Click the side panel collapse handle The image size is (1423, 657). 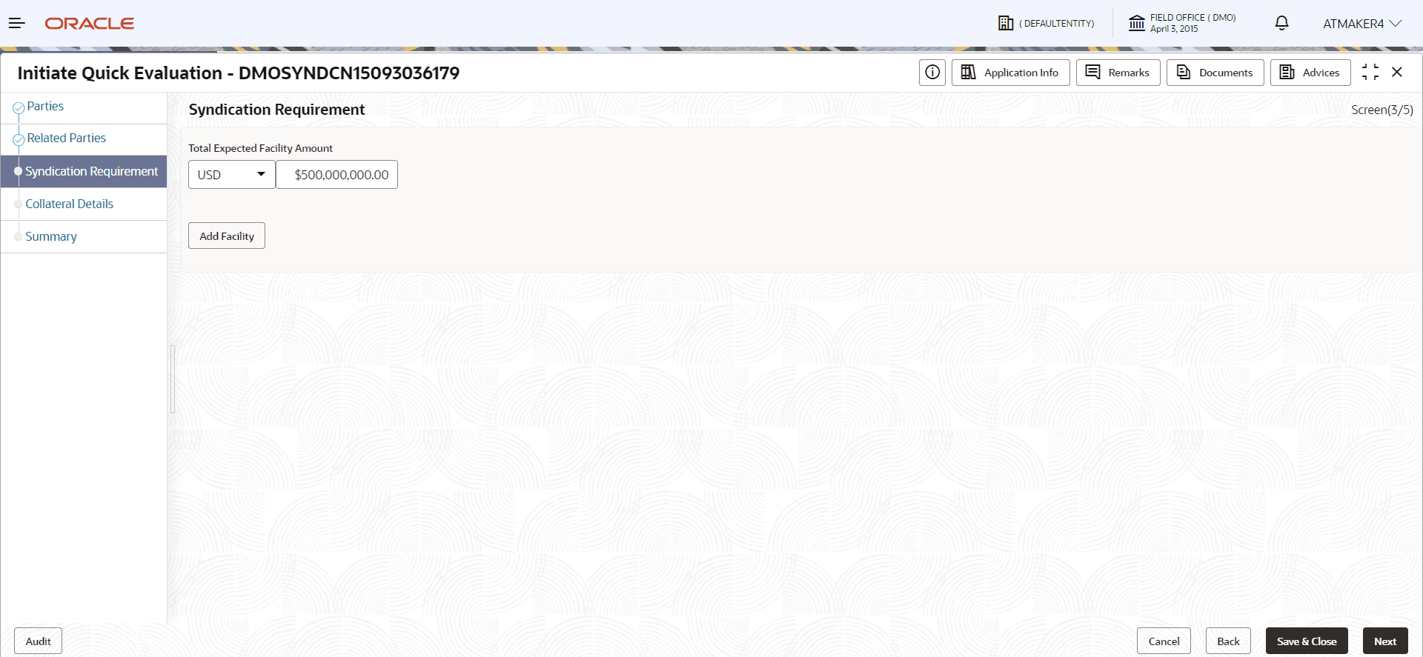click(173, 379)
